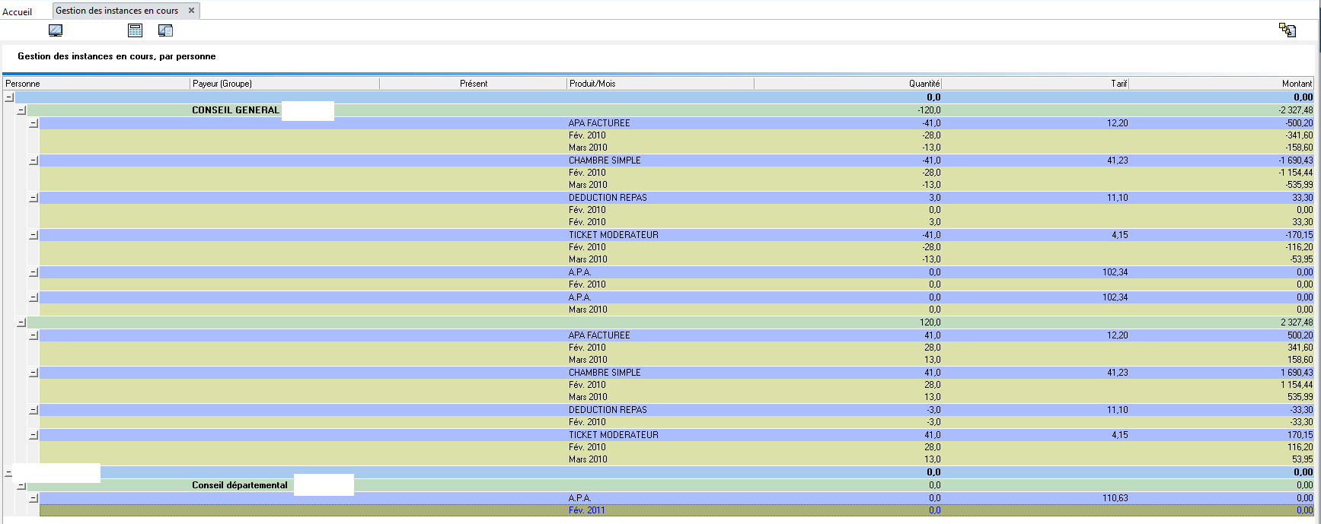
Task: Collapse CHAMBRE SIMPLE row with amount -1 690,43
Action: pos(34,160)
